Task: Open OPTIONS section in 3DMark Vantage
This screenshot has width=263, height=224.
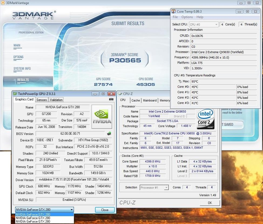Action: pyautogui.click(x=18, y=57)
